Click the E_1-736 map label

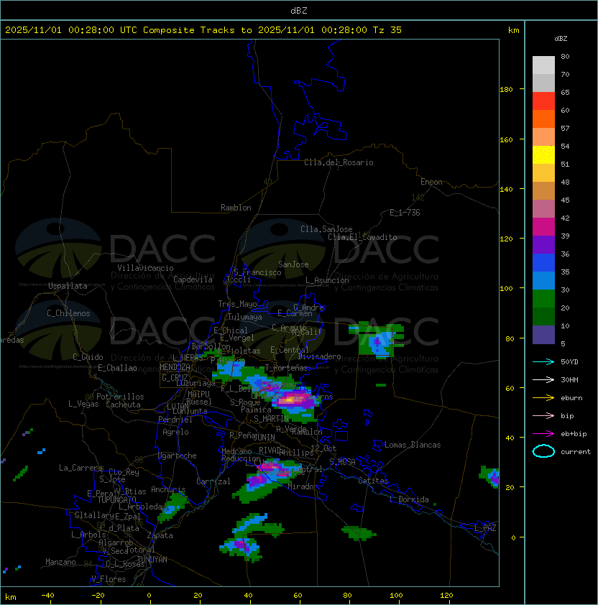tap(405, 213)
